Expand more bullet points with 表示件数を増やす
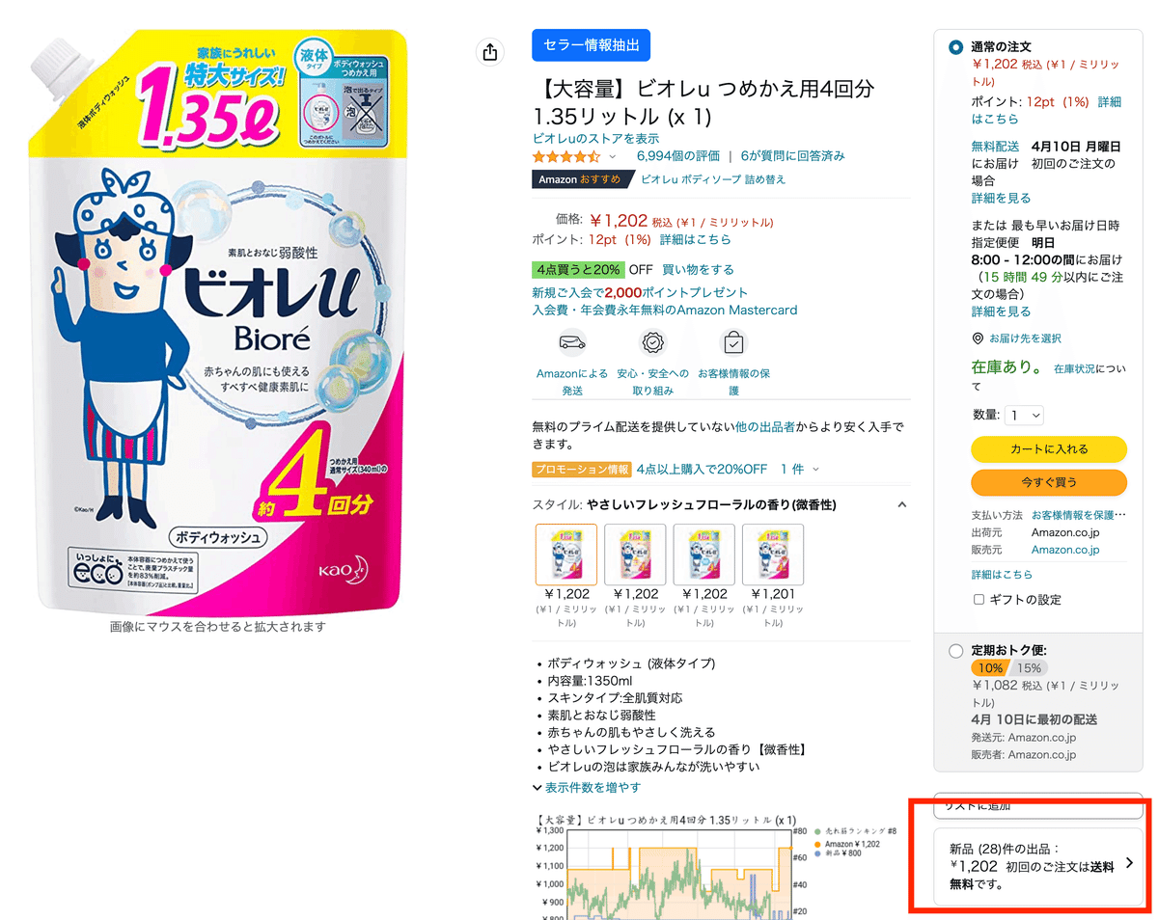The height and width of the screenshot is (920, 1158). point(587,788)
